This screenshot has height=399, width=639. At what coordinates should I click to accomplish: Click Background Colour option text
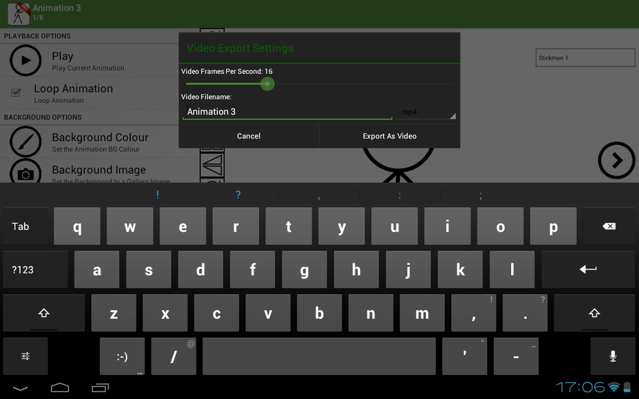tap(101, 137)
